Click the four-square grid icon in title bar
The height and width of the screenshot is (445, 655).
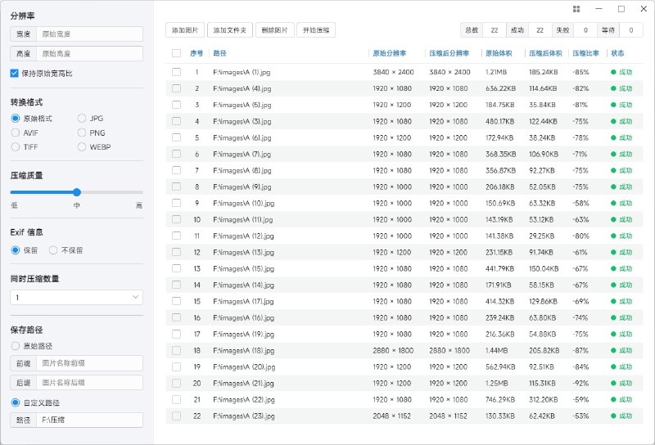click(576, 9)
